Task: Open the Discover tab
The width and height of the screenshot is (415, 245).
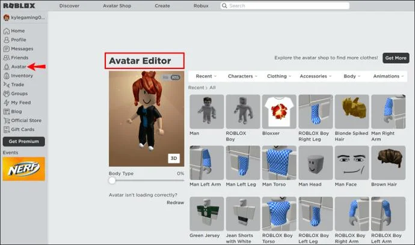Action: tap(69, 6)
